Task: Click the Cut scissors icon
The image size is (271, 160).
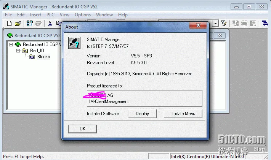Action: click(x=50, y=23)
